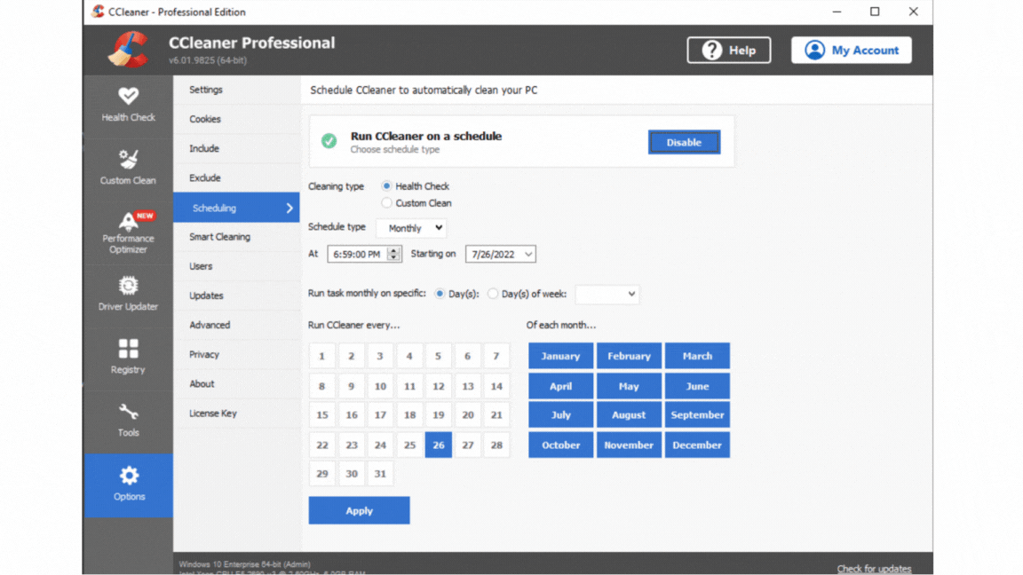Open Options gear icon

(129, 476)
